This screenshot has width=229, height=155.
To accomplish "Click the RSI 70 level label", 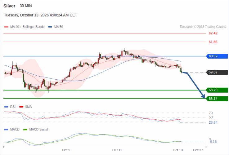I will tap(211, 113).
